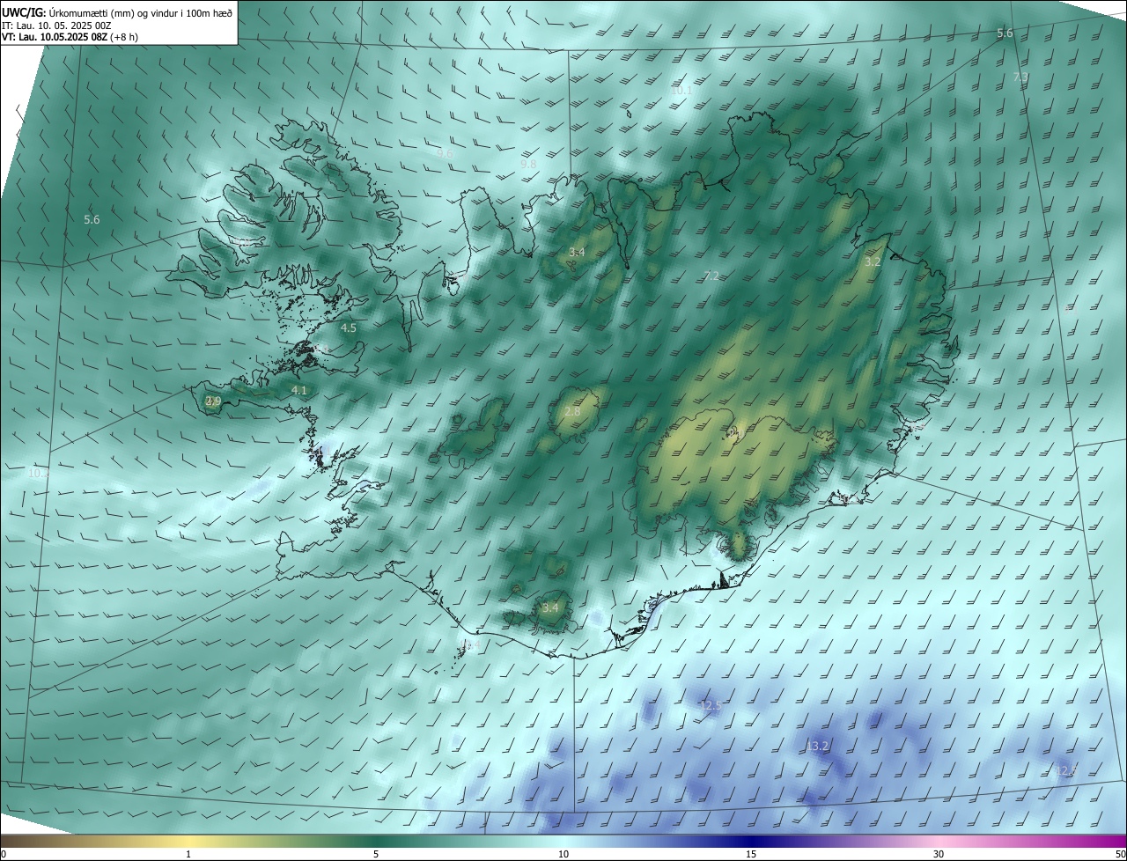This screenshot has height=861, width=1127.
Task: Click the '15' tick on the color scale
Action: 751,854
